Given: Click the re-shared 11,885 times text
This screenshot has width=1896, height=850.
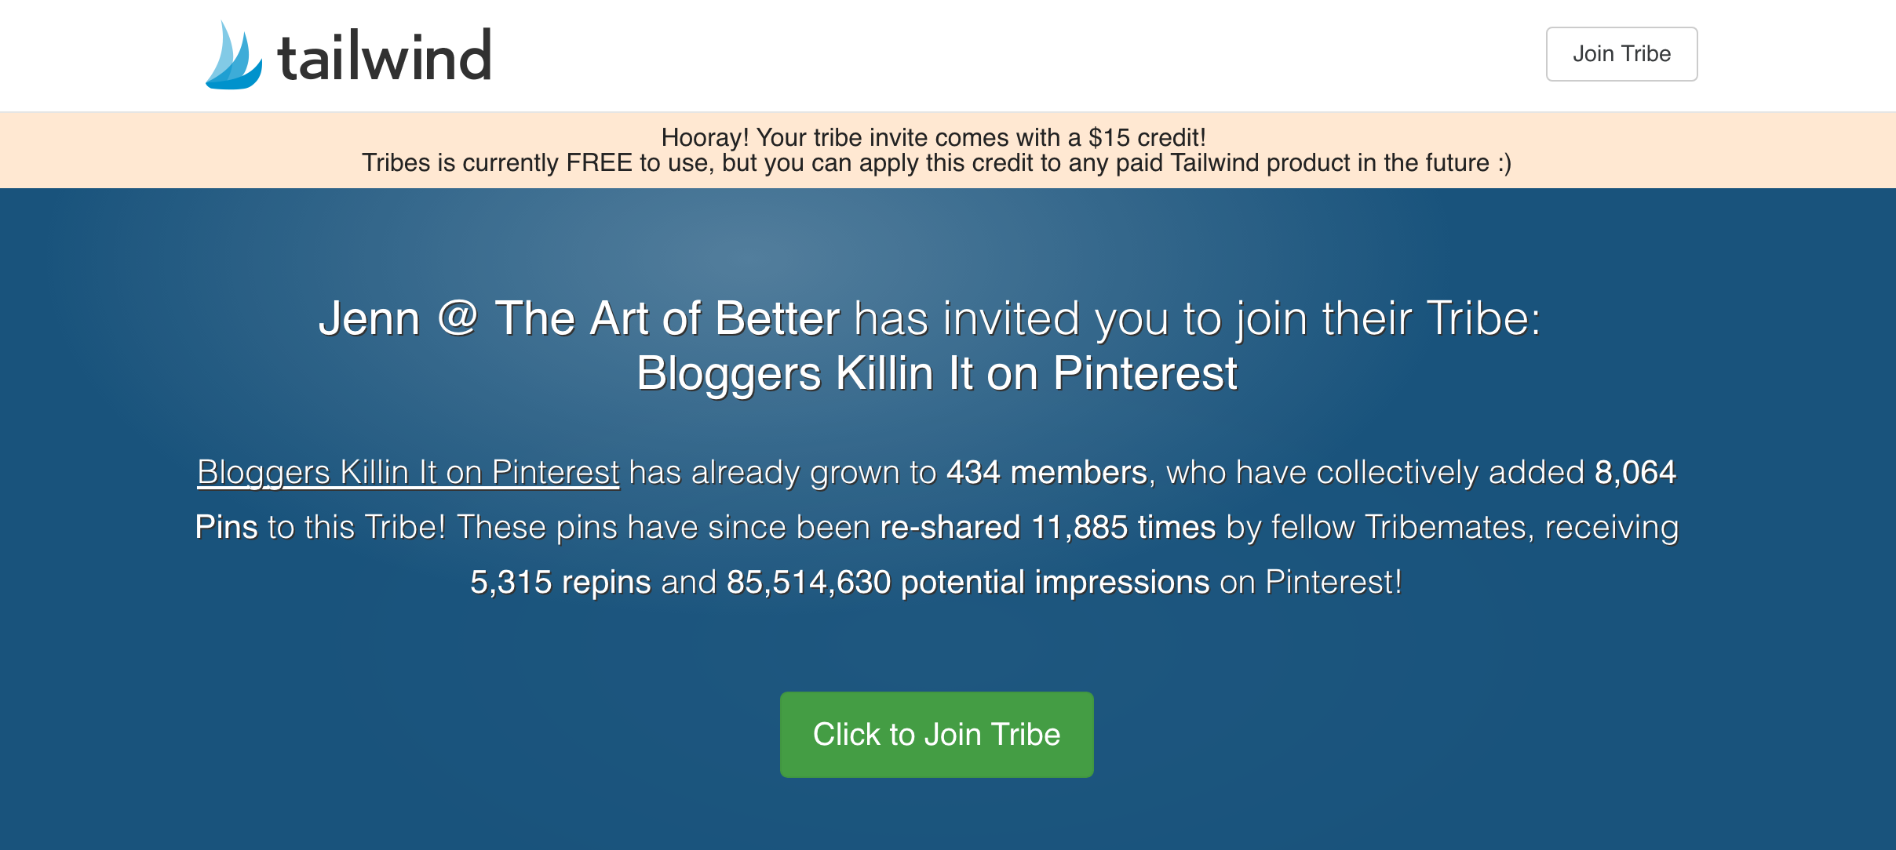Looking at the screenshot, I should 1048,527.
